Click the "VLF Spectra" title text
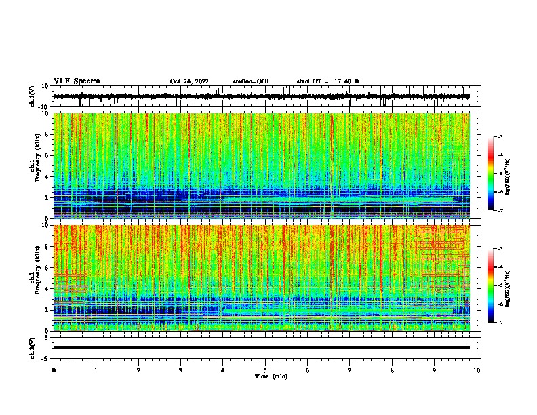Screen dimensions: 537x415 coord(77,81)
